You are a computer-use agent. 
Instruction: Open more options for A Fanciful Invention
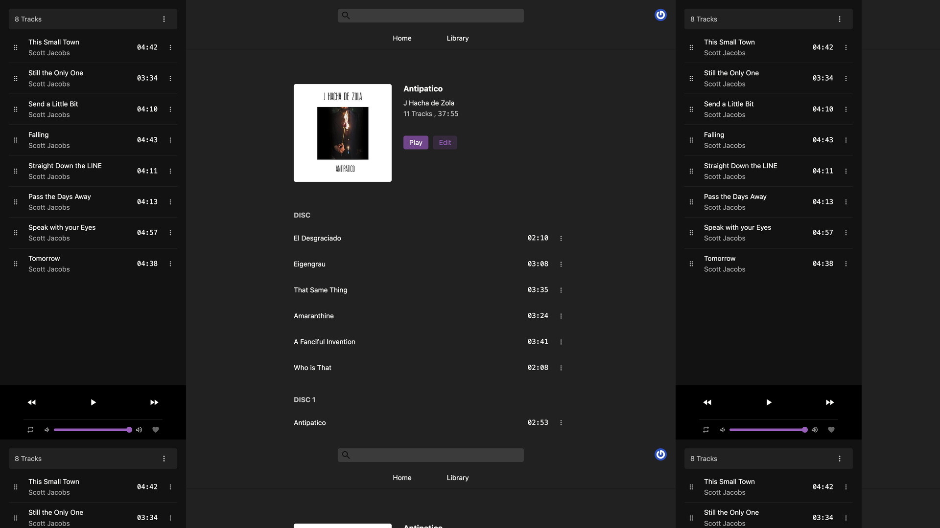561,342
